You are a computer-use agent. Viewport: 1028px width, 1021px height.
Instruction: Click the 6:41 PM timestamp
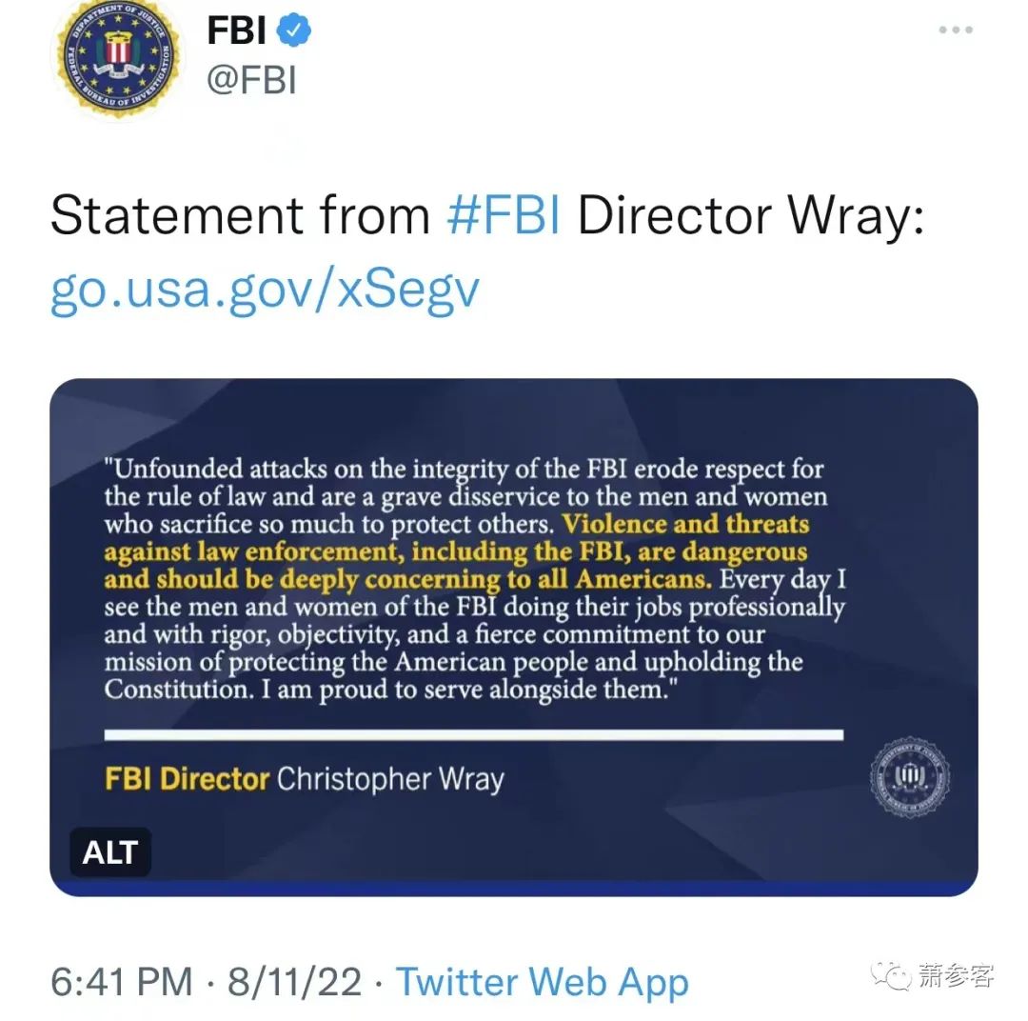pyautogui.click(x=121, y=982)
